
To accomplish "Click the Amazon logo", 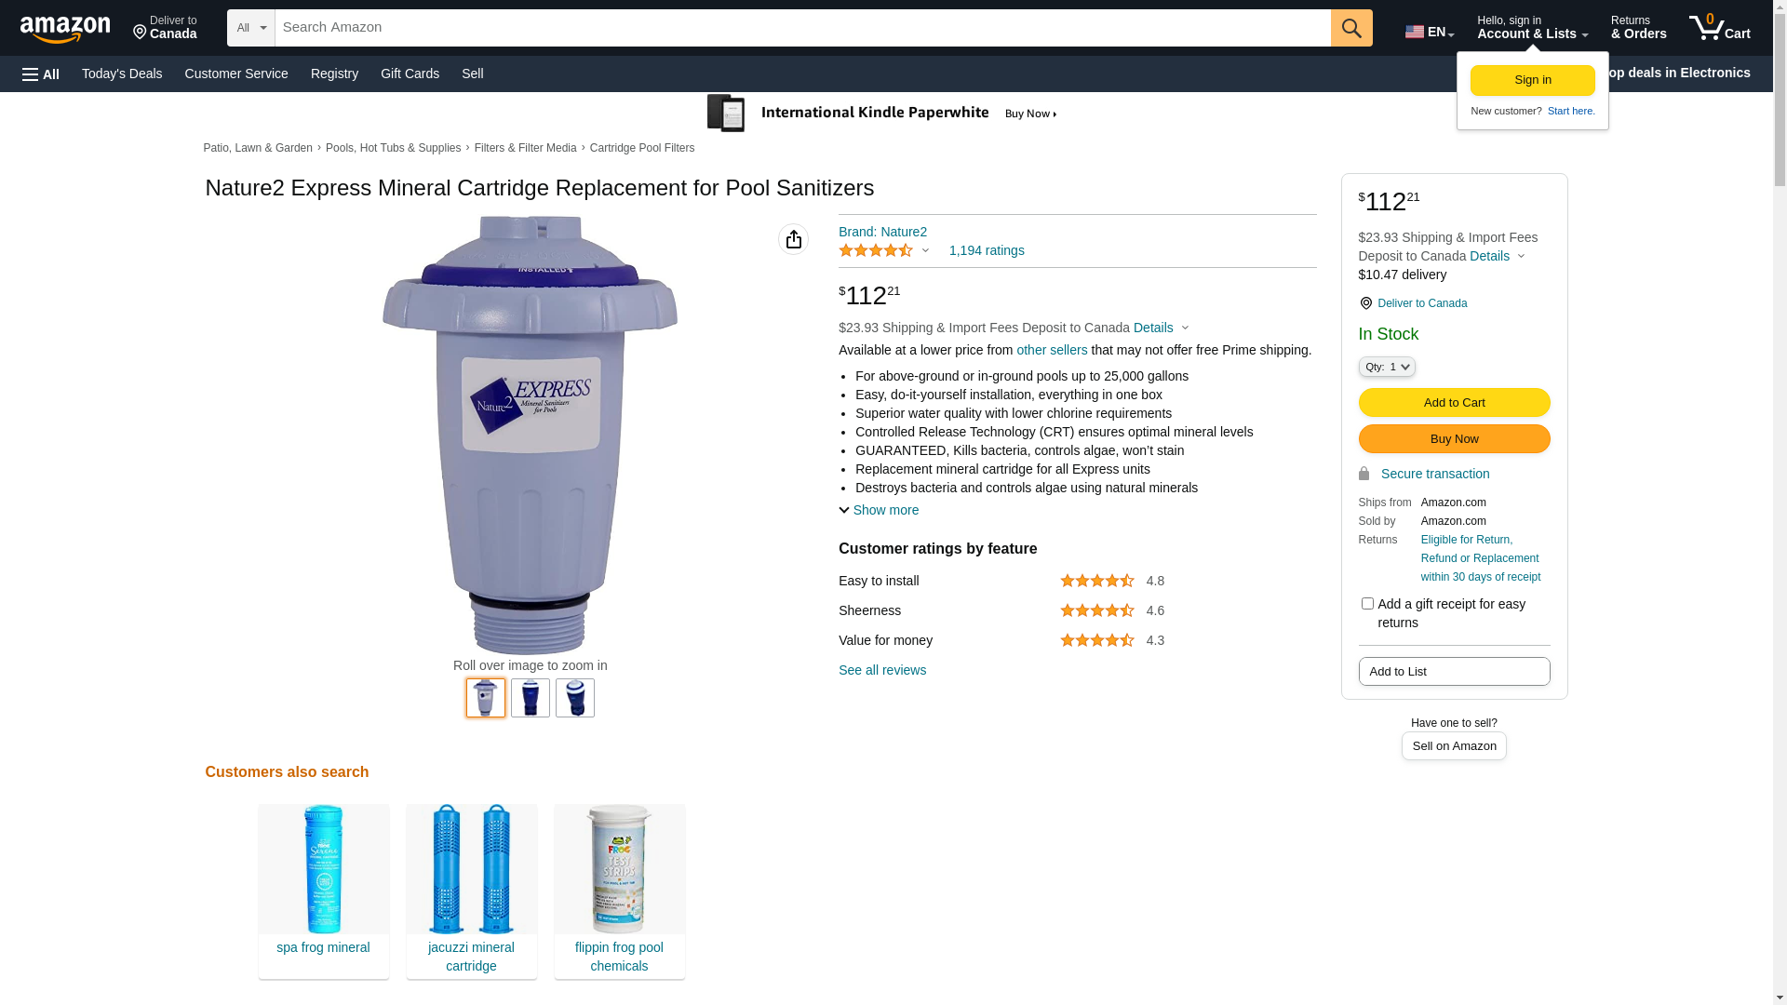I will pos(65,29).
